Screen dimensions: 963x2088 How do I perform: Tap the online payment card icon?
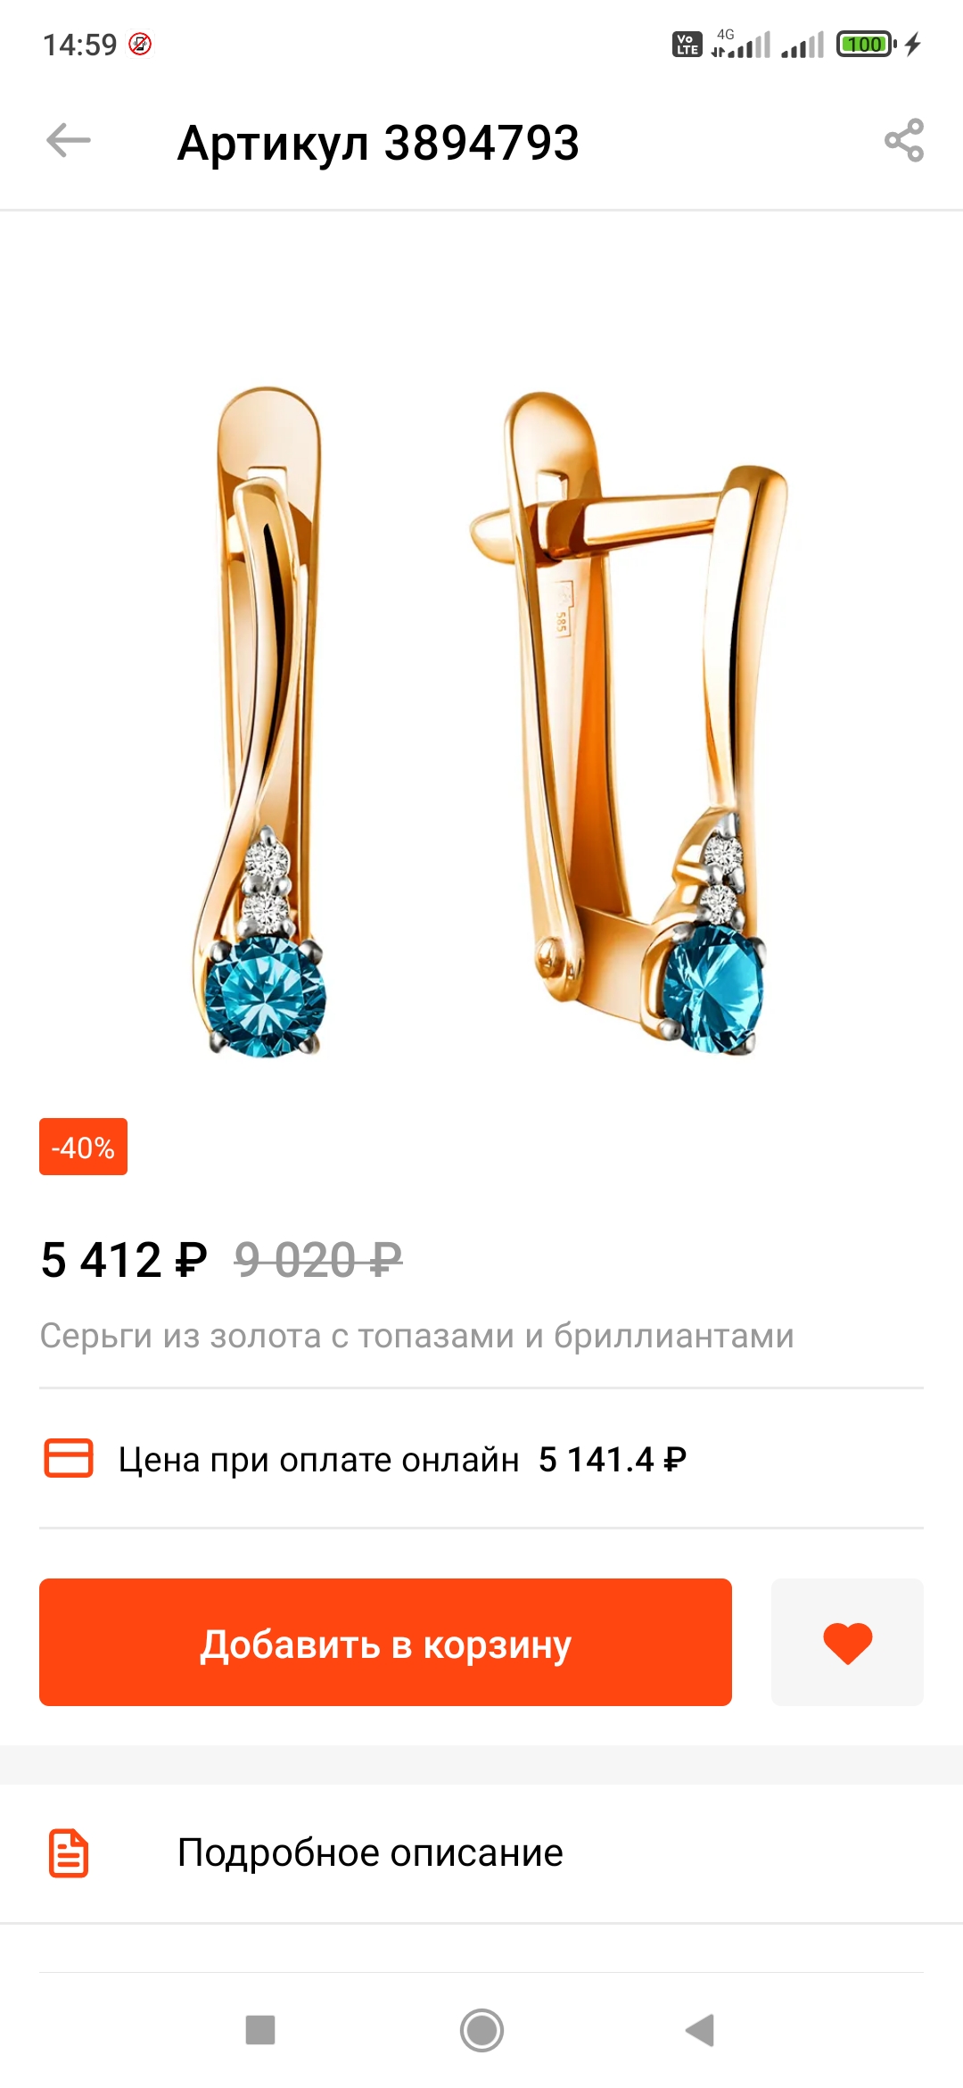pyautogui.click(x=69, y=1458)
